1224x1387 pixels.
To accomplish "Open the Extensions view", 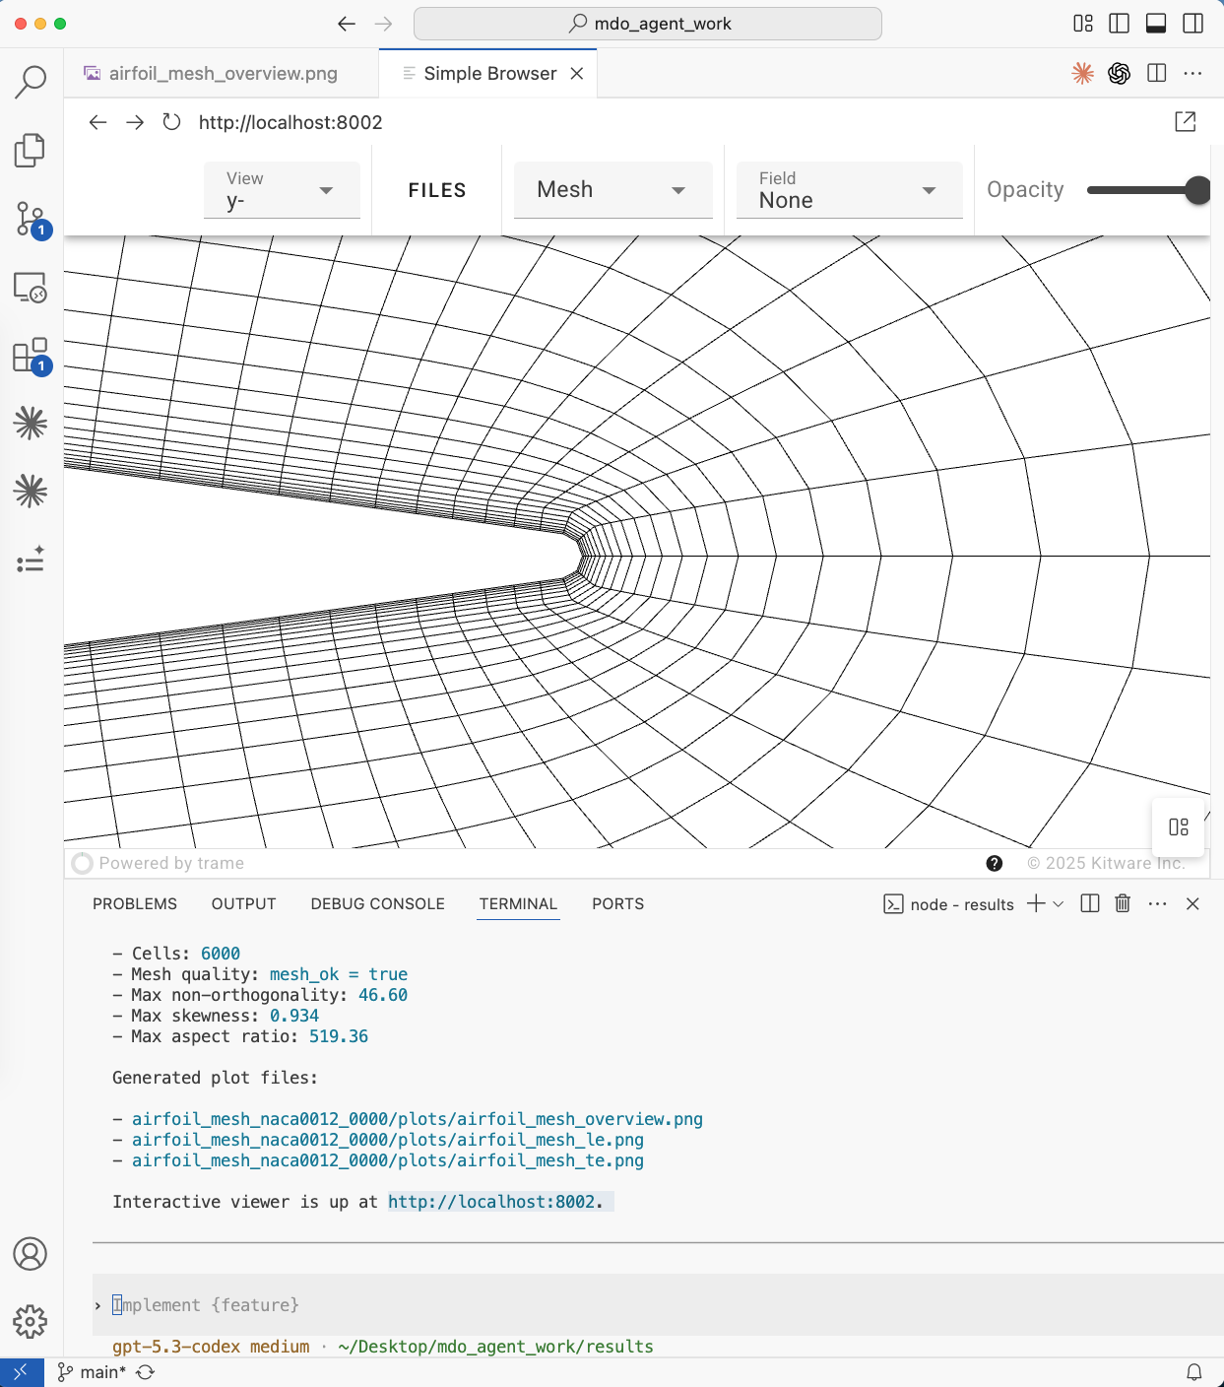I will [x=31, y=356].
